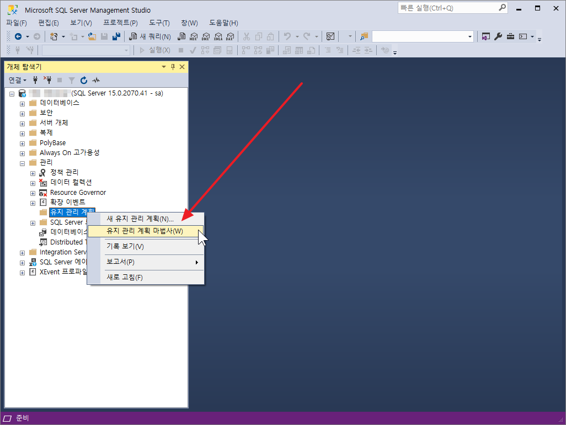Open the dropdown next to command window icon
This screenshot has height=425, width=566.
[532, 36]
